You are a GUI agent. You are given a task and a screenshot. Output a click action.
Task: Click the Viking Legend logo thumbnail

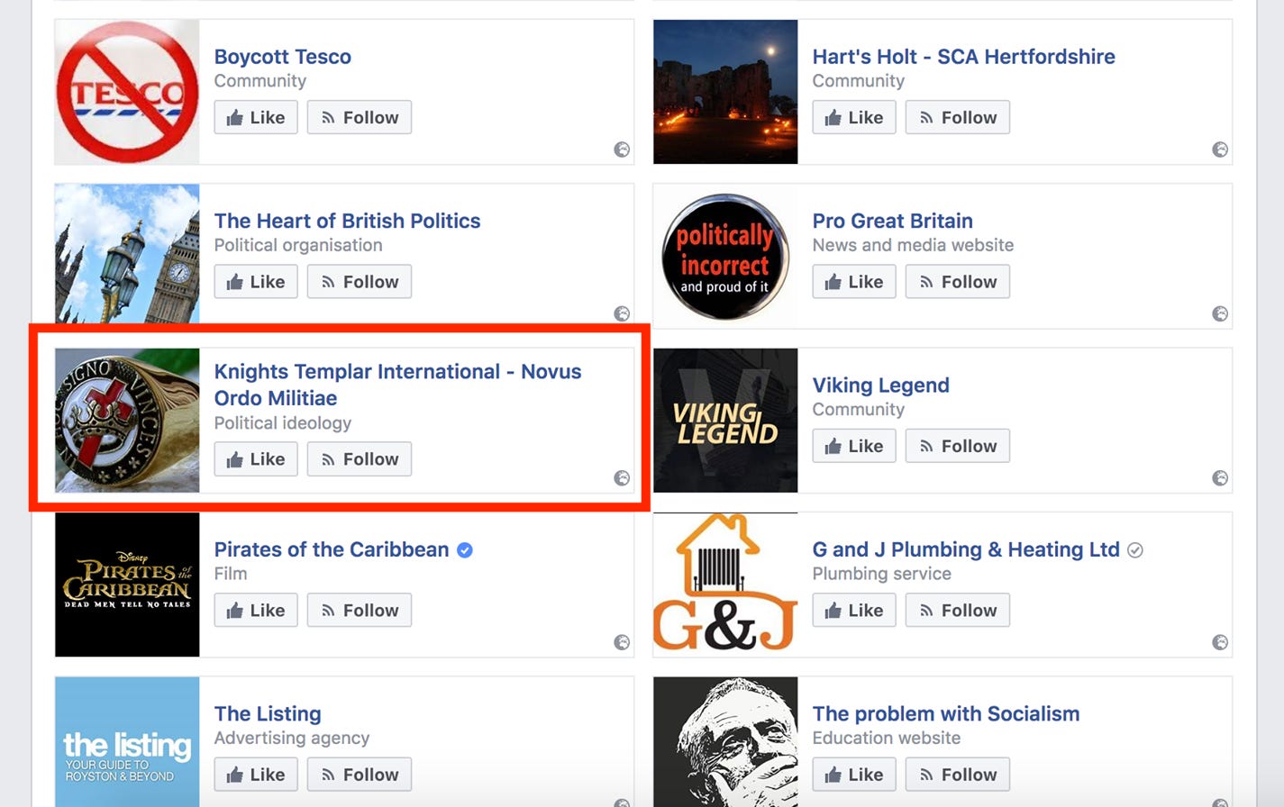point(725,421)
